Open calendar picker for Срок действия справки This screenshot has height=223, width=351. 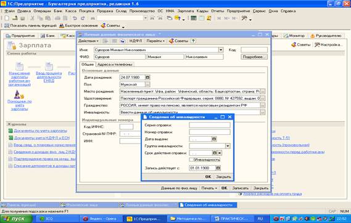(215, 153)
